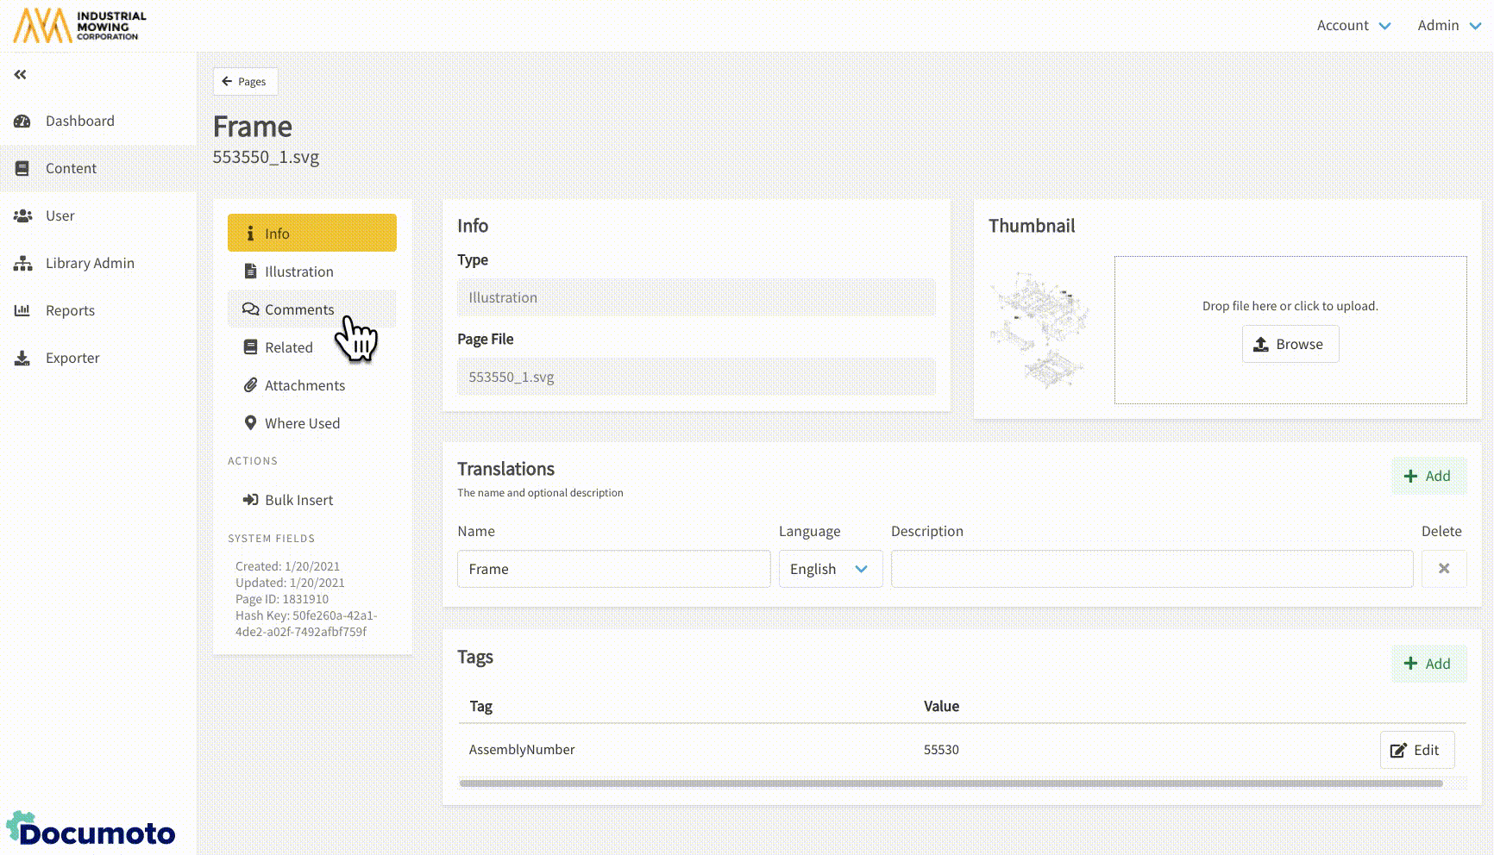This screenshot has height=855, width=1494.
Task: Switch to the Illustration tab
Action: [298, 271]
